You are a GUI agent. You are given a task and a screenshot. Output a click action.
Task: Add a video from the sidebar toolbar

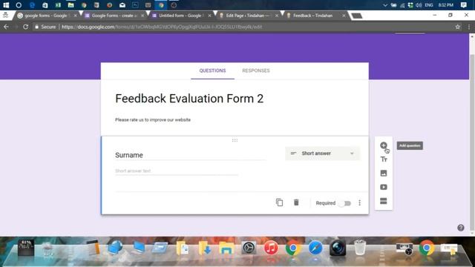click(x=384, y=187)
